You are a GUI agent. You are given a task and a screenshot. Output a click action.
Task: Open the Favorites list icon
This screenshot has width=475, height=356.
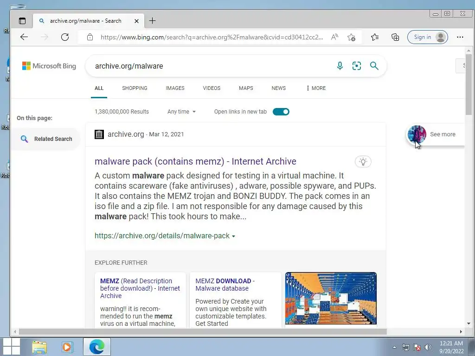click(x=375, y=37)
